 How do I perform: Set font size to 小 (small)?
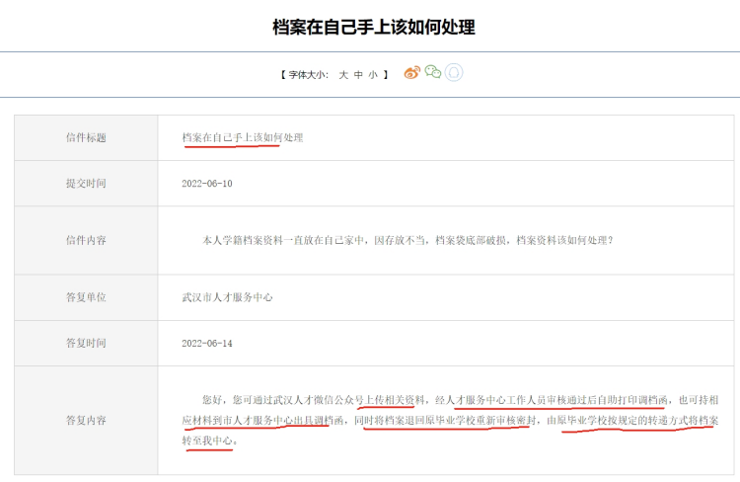point(373,75)
